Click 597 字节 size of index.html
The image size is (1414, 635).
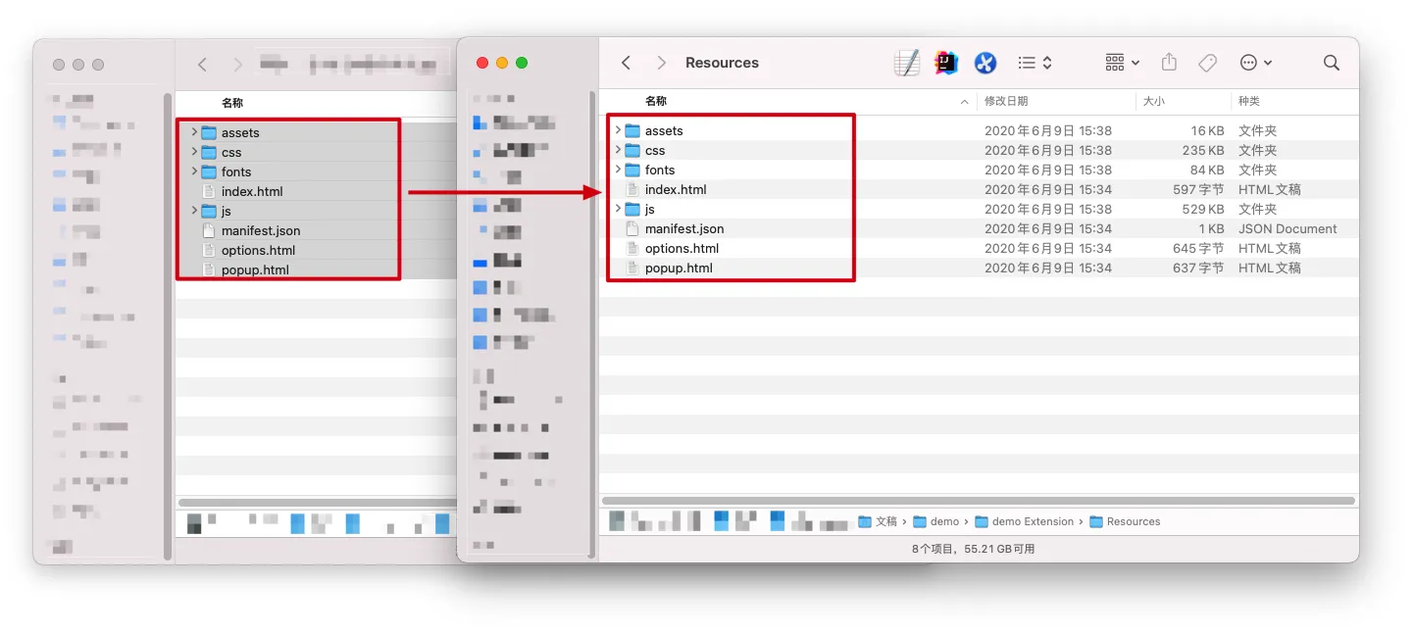1198,189
